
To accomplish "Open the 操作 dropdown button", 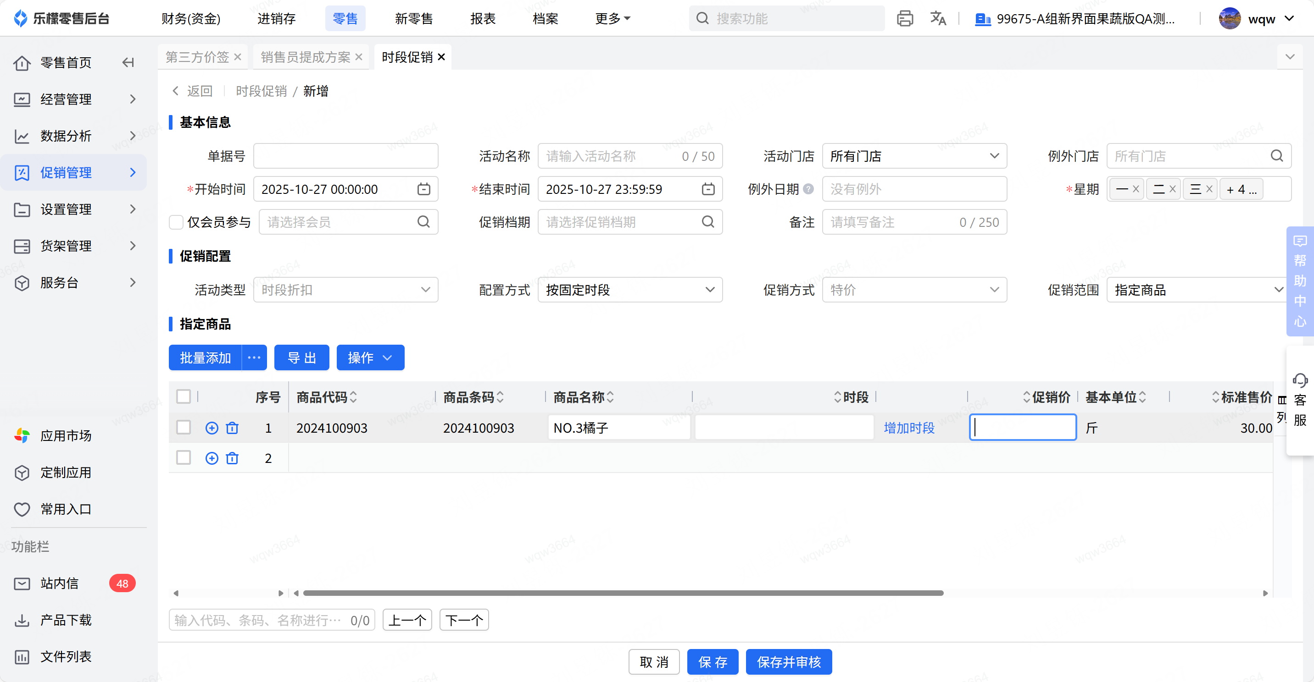I will 370,358.
